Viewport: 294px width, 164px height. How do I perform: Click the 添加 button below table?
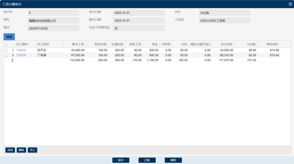tap(10, 150)
